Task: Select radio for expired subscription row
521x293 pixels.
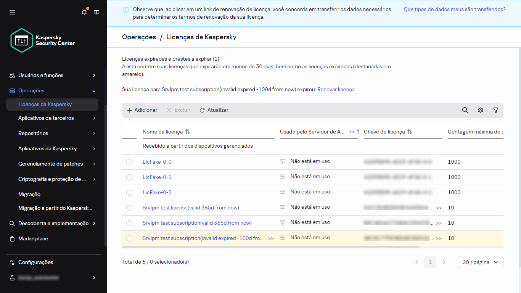Action: point(129,238)
